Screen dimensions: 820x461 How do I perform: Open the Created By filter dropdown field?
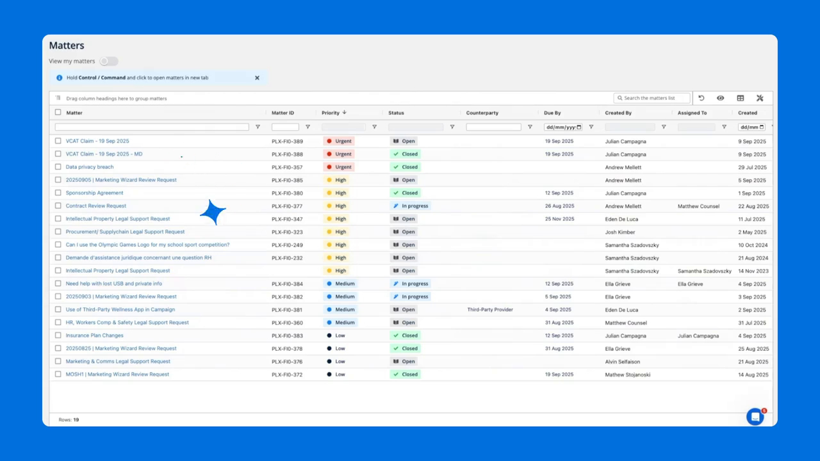pyautogui.click(x=630, y=127)
